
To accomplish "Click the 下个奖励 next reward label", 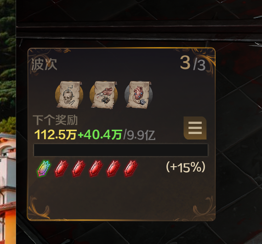I will coord(55,120).
